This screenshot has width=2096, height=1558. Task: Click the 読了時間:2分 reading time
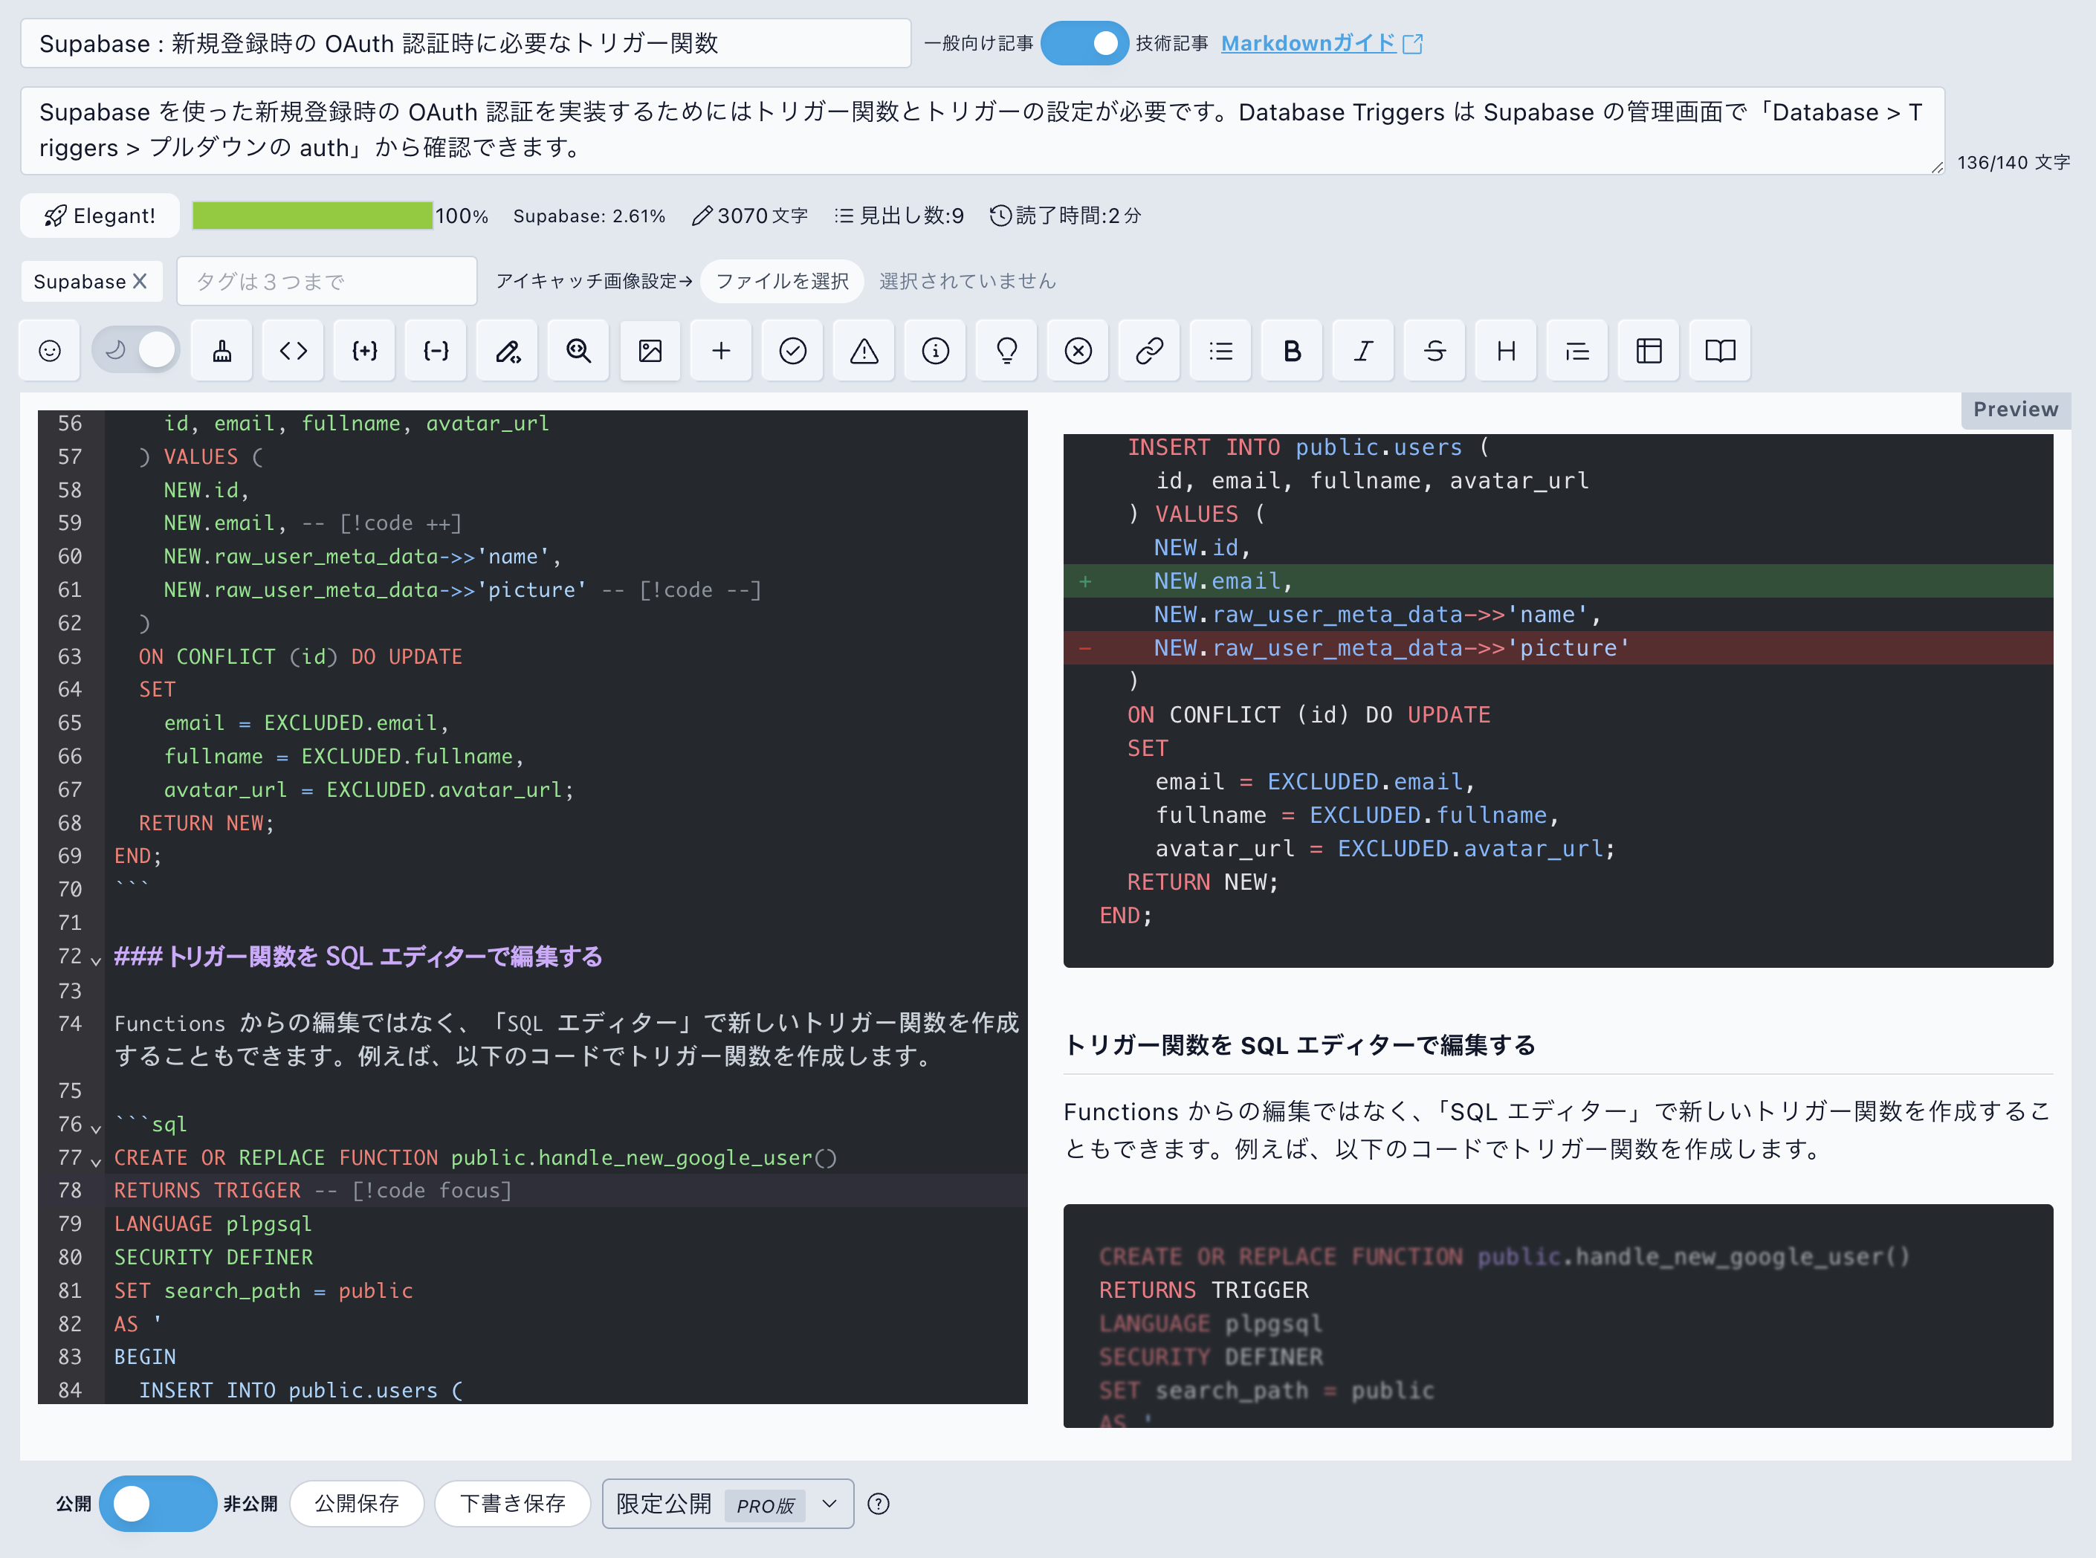[x=1065, y=216]
